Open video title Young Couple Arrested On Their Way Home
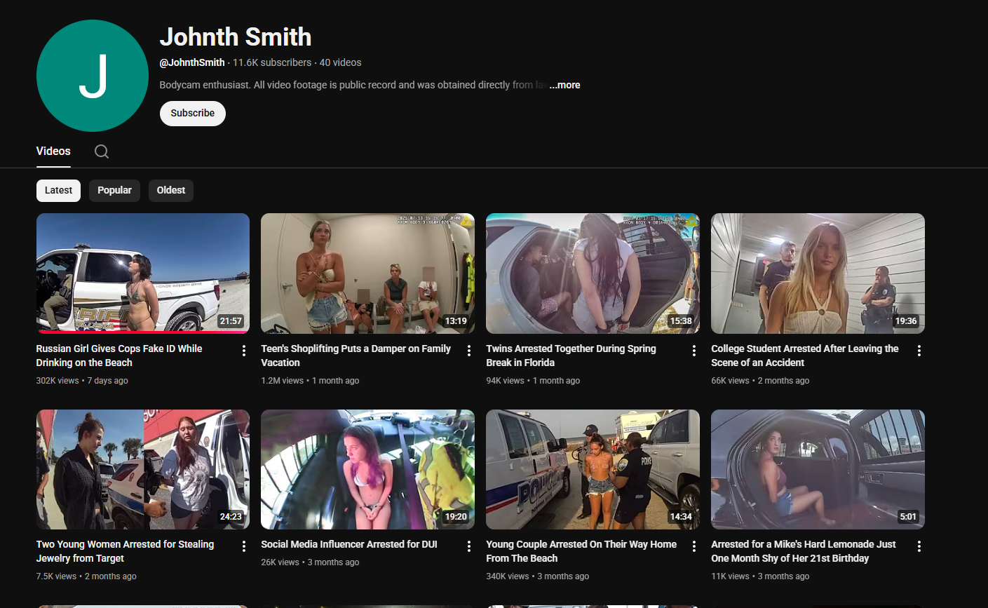The height and width of the screenshot is (608, 988). pyautogui.click(x=581, y=551)
